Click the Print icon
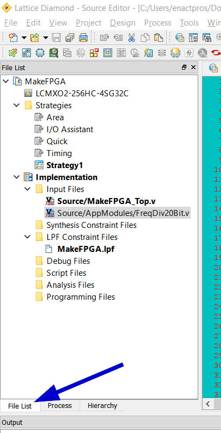Image resolution: width=221 pixels, height=433 pixels. pos(83,37)
